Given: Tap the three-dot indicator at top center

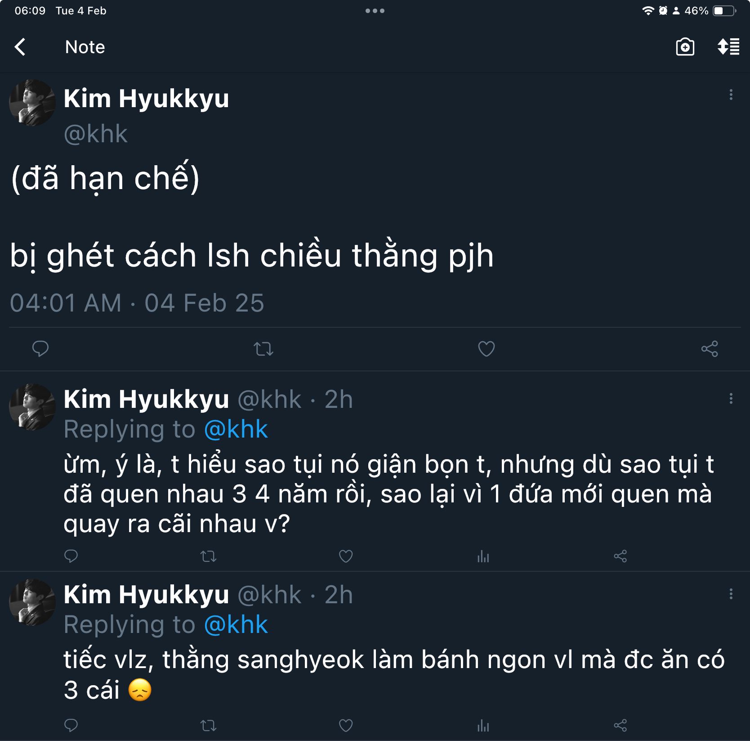Looking at the screenshot, I should (375, 11).
